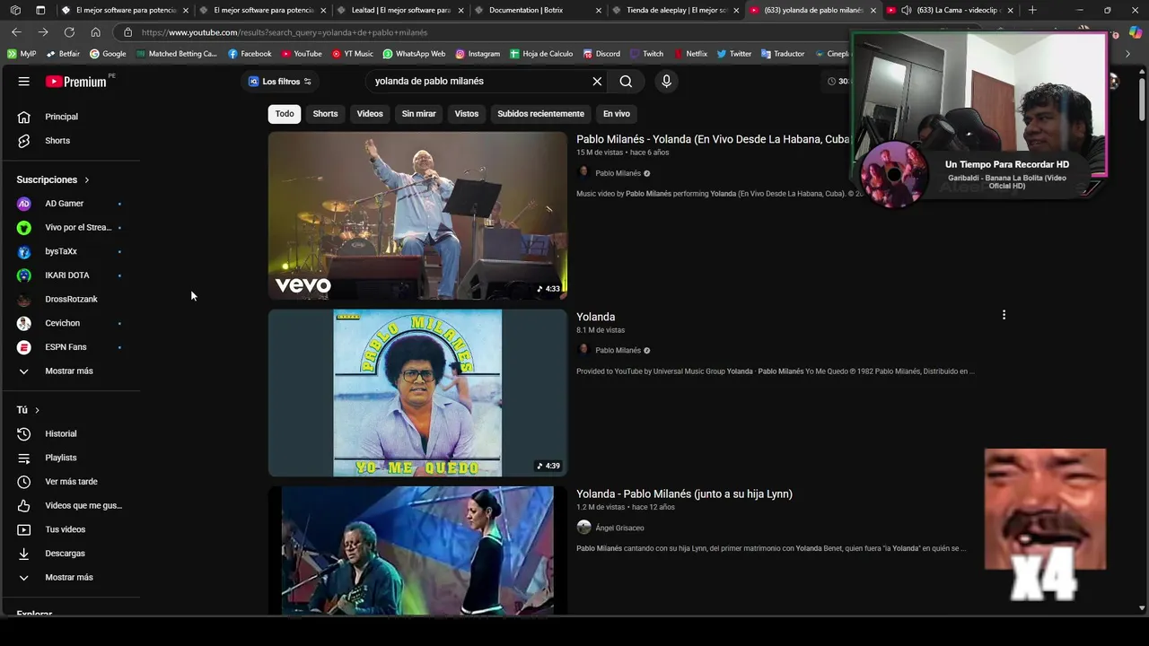Select the Vistos filter chip
This screenshot has width=1149, height=646.
click(x=467, y=114)
